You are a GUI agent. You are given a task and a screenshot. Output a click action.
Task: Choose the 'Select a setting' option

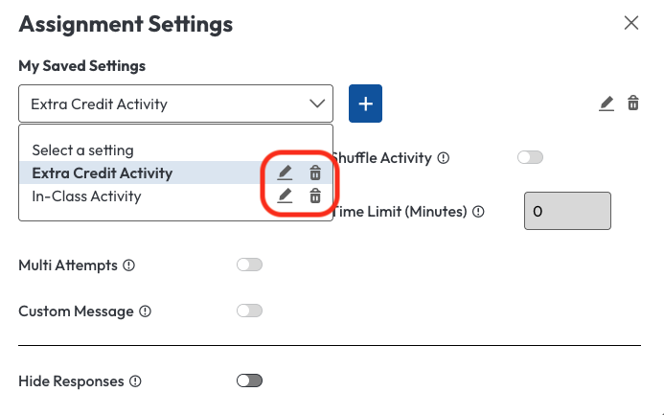tap(83, 150)
